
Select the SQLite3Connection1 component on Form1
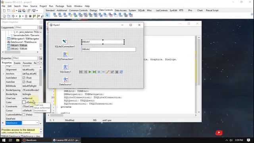click(x=65, y=41)
